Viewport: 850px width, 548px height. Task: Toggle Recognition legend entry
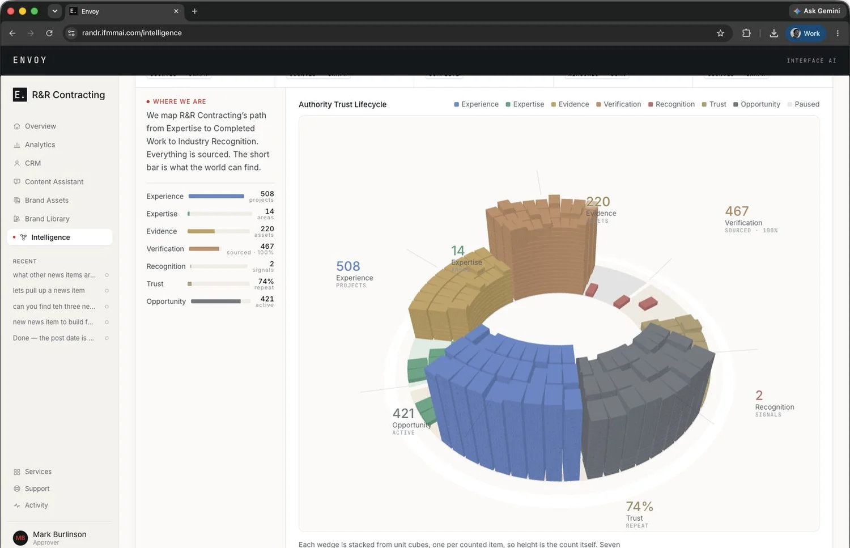pyautogui.click(x=671, y=104)
